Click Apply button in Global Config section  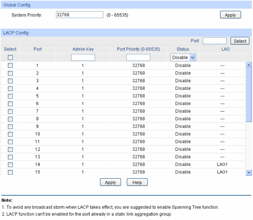pyautogui.click(x=230, y=15)
